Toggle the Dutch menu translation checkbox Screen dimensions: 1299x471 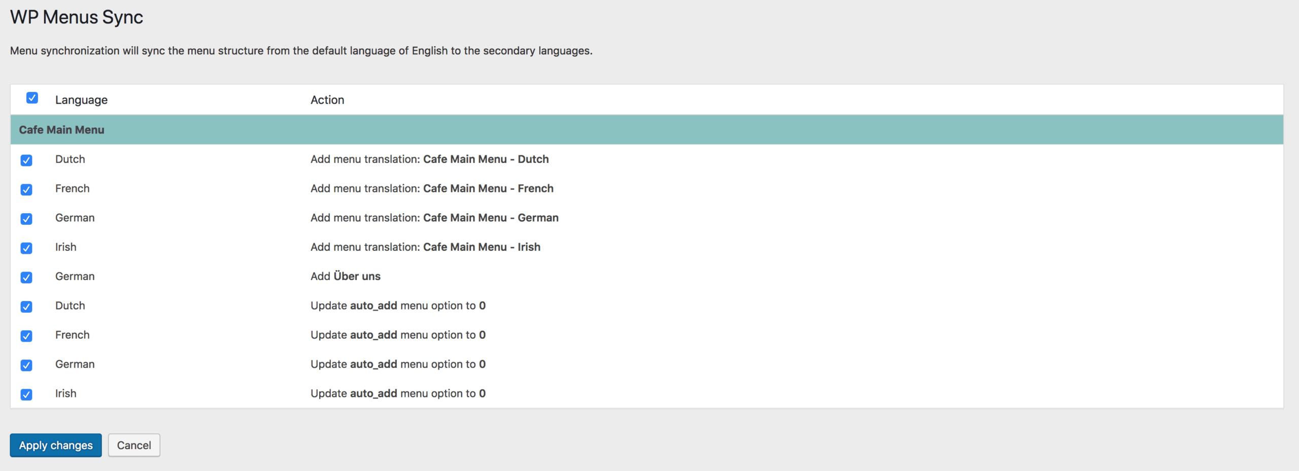click(x=26, y=161)
